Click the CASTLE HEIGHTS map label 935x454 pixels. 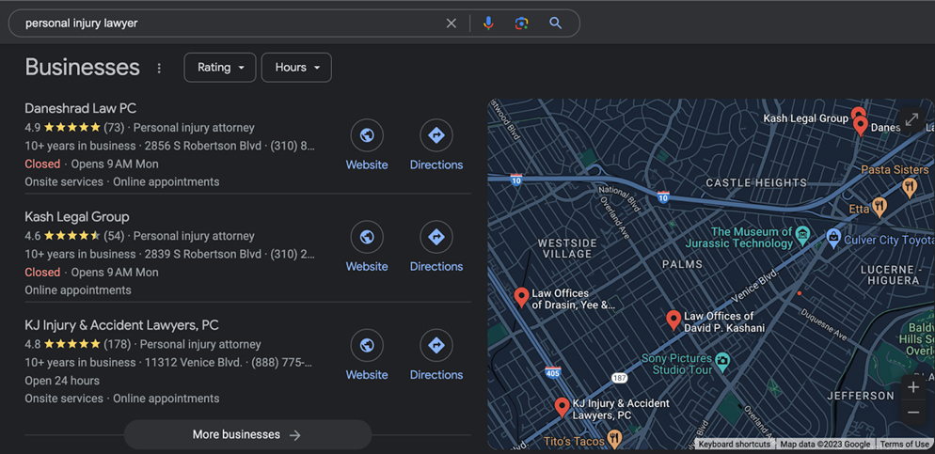click(x=756, y=183)
